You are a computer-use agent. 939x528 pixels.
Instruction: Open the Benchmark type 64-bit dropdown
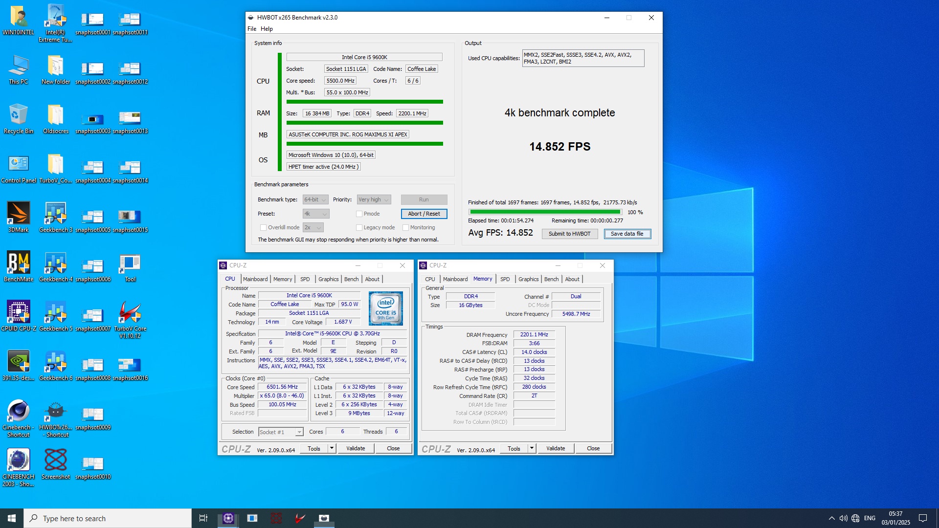click(x=315, y=199)
